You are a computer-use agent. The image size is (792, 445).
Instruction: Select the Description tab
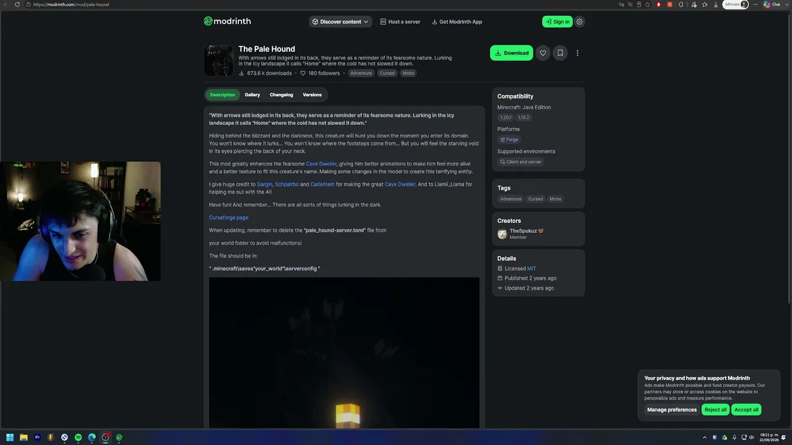click(x=222, y=95)
